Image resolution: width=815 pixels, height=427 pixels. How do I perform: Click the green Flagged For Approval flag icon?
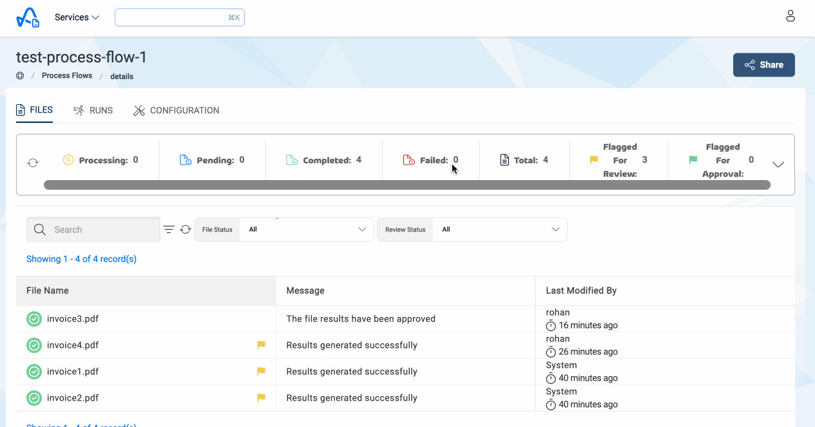(x=692, y=159)
